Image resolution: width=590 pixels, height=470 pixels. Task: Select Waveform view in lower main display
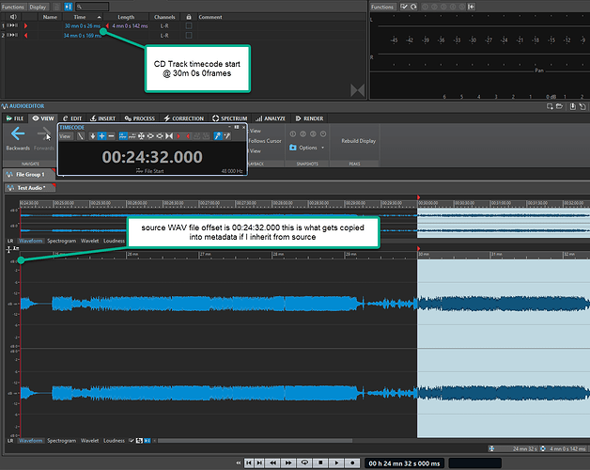(x=30, y=440)
